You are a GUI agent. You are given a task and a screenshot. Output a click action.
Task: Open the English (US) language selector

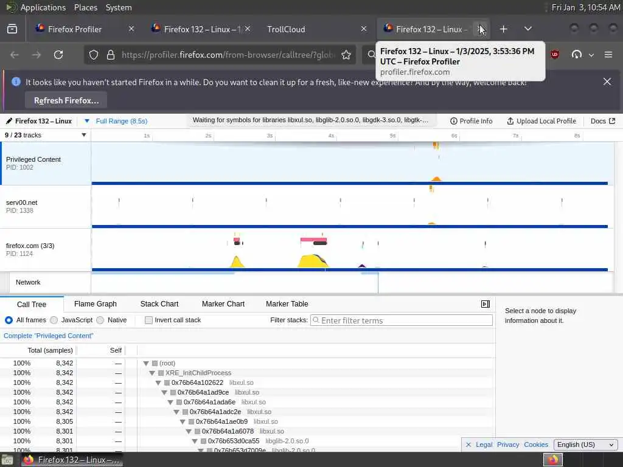point(586,445)
